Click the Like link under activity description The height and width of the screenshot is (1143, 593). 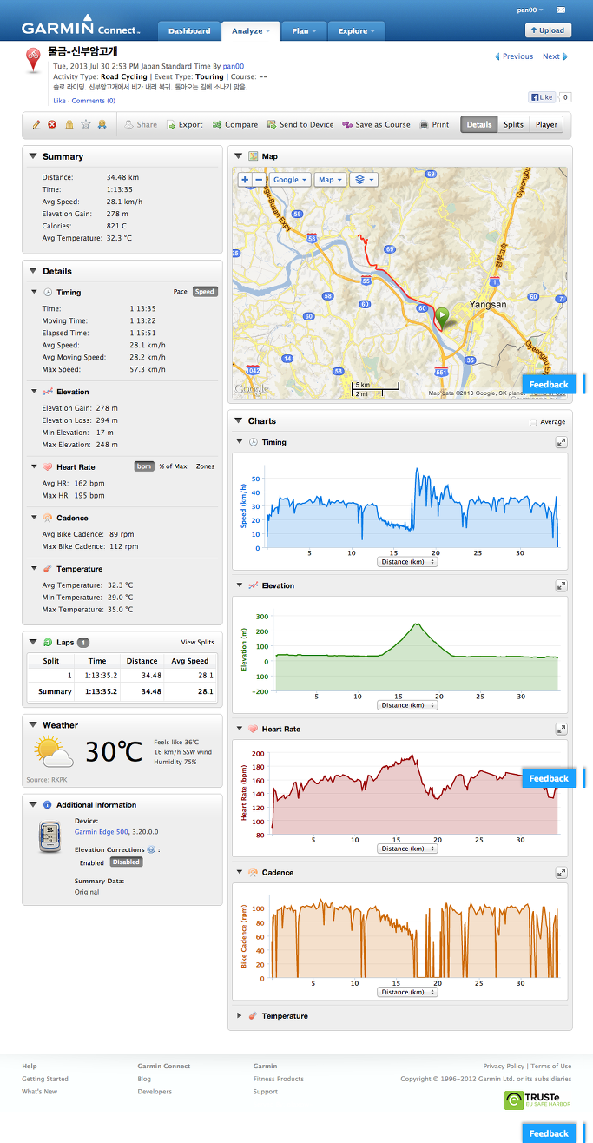pos(59,101)
